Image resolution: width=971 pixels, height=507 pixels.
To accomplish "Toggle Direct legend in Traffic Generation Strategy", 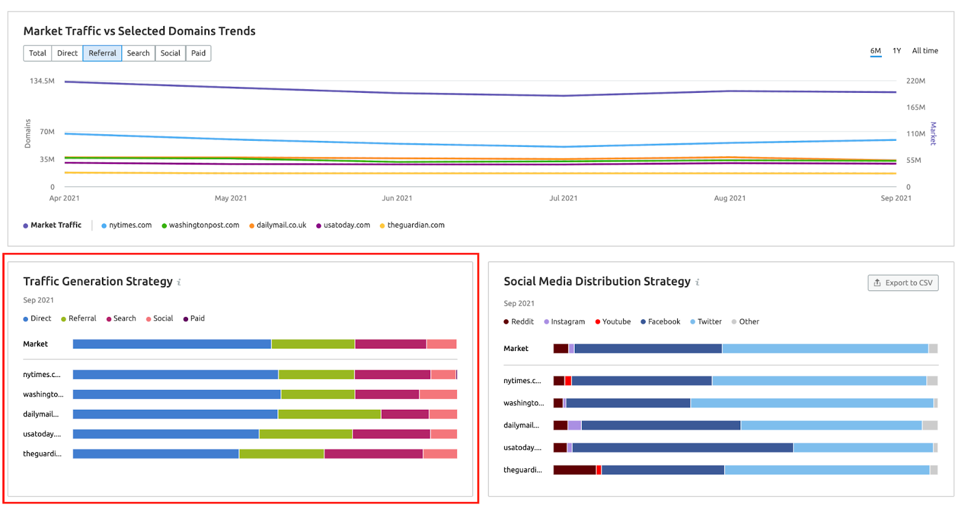I will pyautogui.click(x=37, y=319).
